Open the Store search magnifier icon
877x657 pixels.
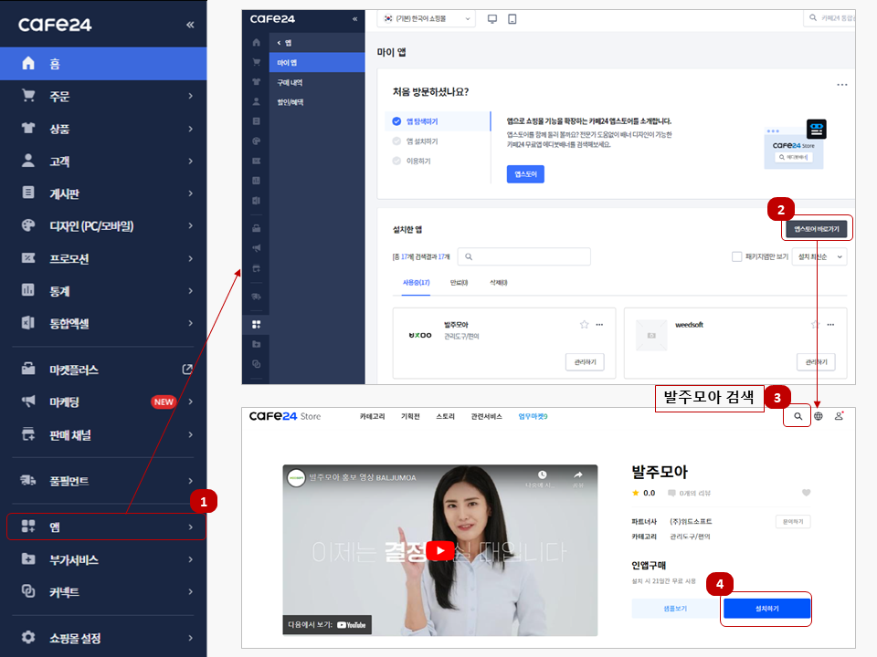coord(798,416)
